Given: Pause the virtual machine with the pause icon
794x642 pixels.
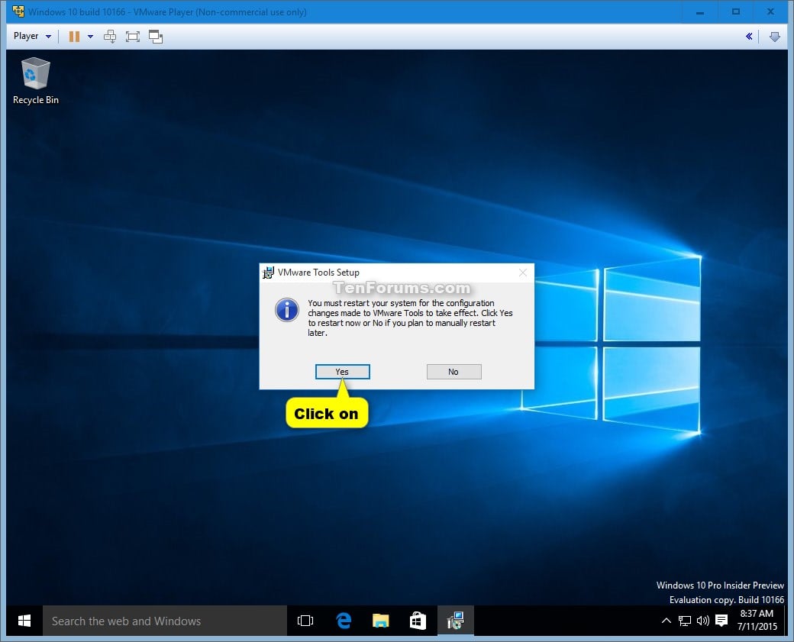Looking at the screenshot, I should [x=74, y=37].
